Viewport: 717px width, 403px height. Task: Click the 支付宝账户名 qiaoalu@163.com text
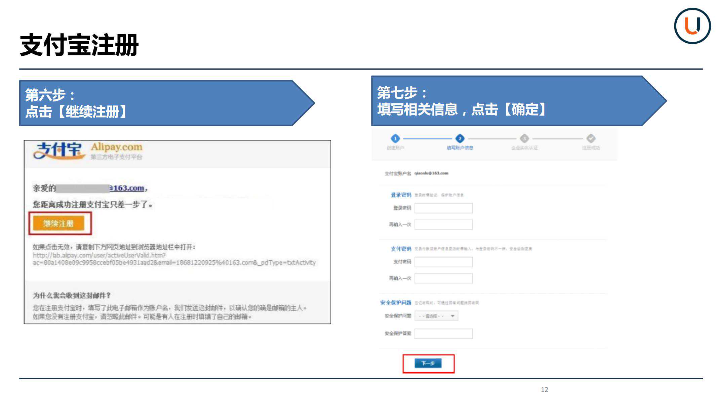(x=416, y=173)
